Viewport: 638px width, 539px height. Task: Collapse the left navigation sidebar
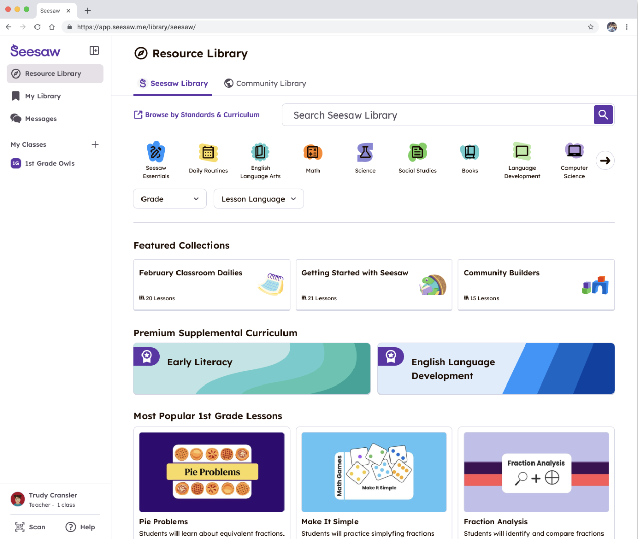(94, 50)
